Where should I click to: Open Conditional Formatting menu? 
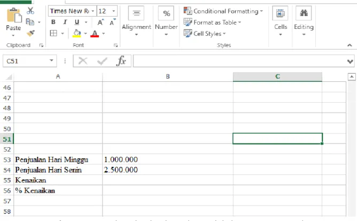223,11
